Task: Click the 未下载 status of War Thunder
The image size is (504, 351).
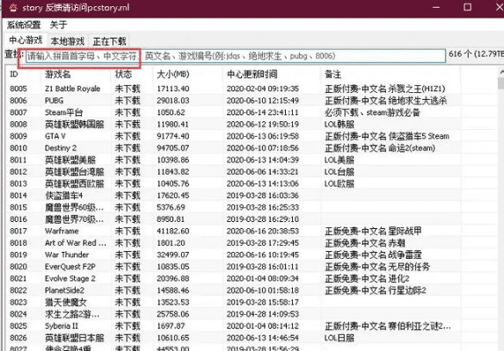Action: coord(128,254)
